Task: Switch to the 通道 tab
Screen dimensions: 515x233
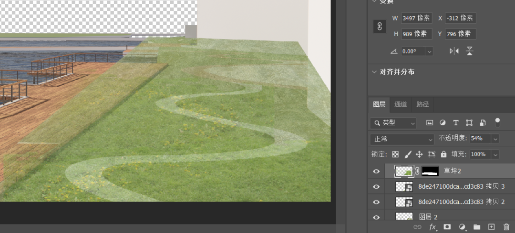Action: pyautogui.click(x=401, y=104)
